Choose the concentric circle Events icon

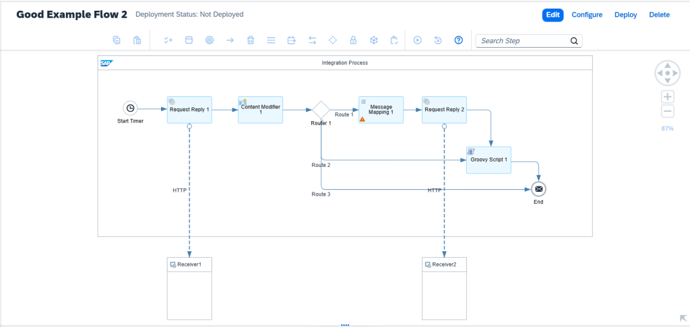pos(210,40)
